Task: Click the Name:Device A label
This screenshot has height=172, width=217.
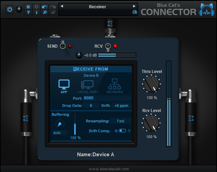Action: coord(95,155)
